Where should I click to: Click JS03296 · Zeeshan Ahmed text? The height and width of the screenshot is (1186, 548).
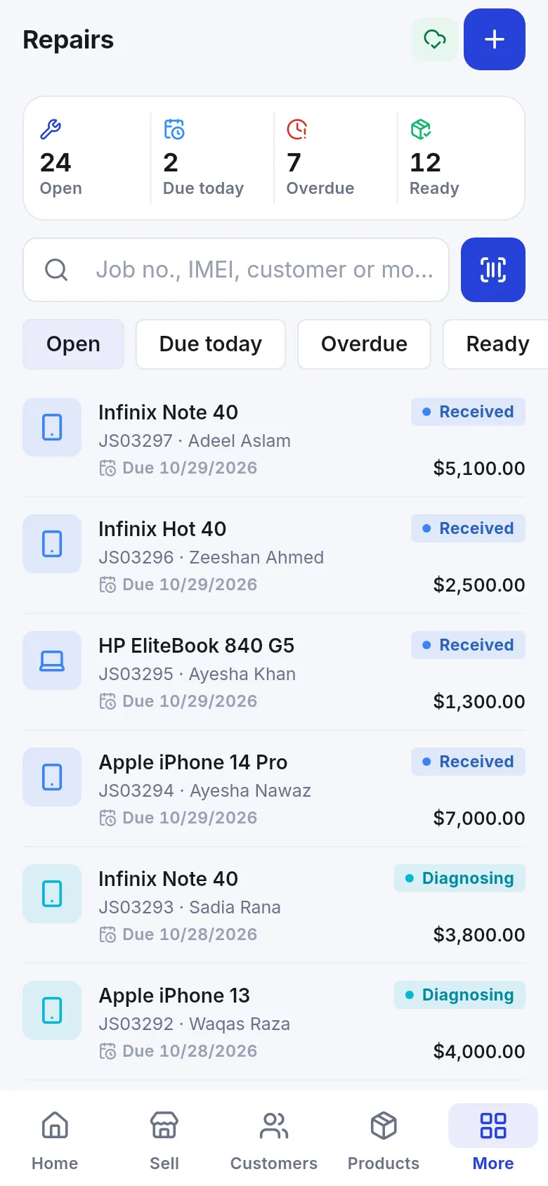[211, 557]
